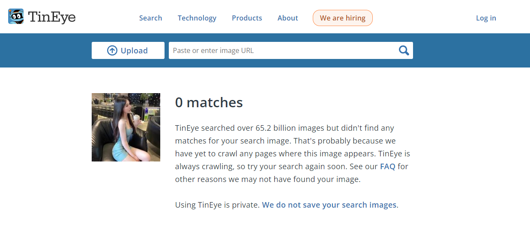Click the magnifying glass search icon
Viewport: 530px width, 226px height.
coord(404,50)
